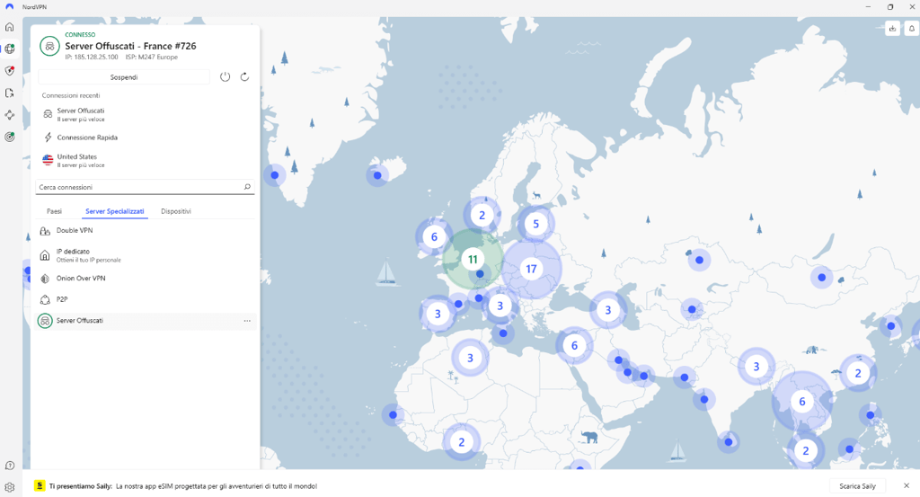Image resolution: width=920 pixels, height=497 pixels.
Task: Open the notifications bell icon
Action: 911,28
